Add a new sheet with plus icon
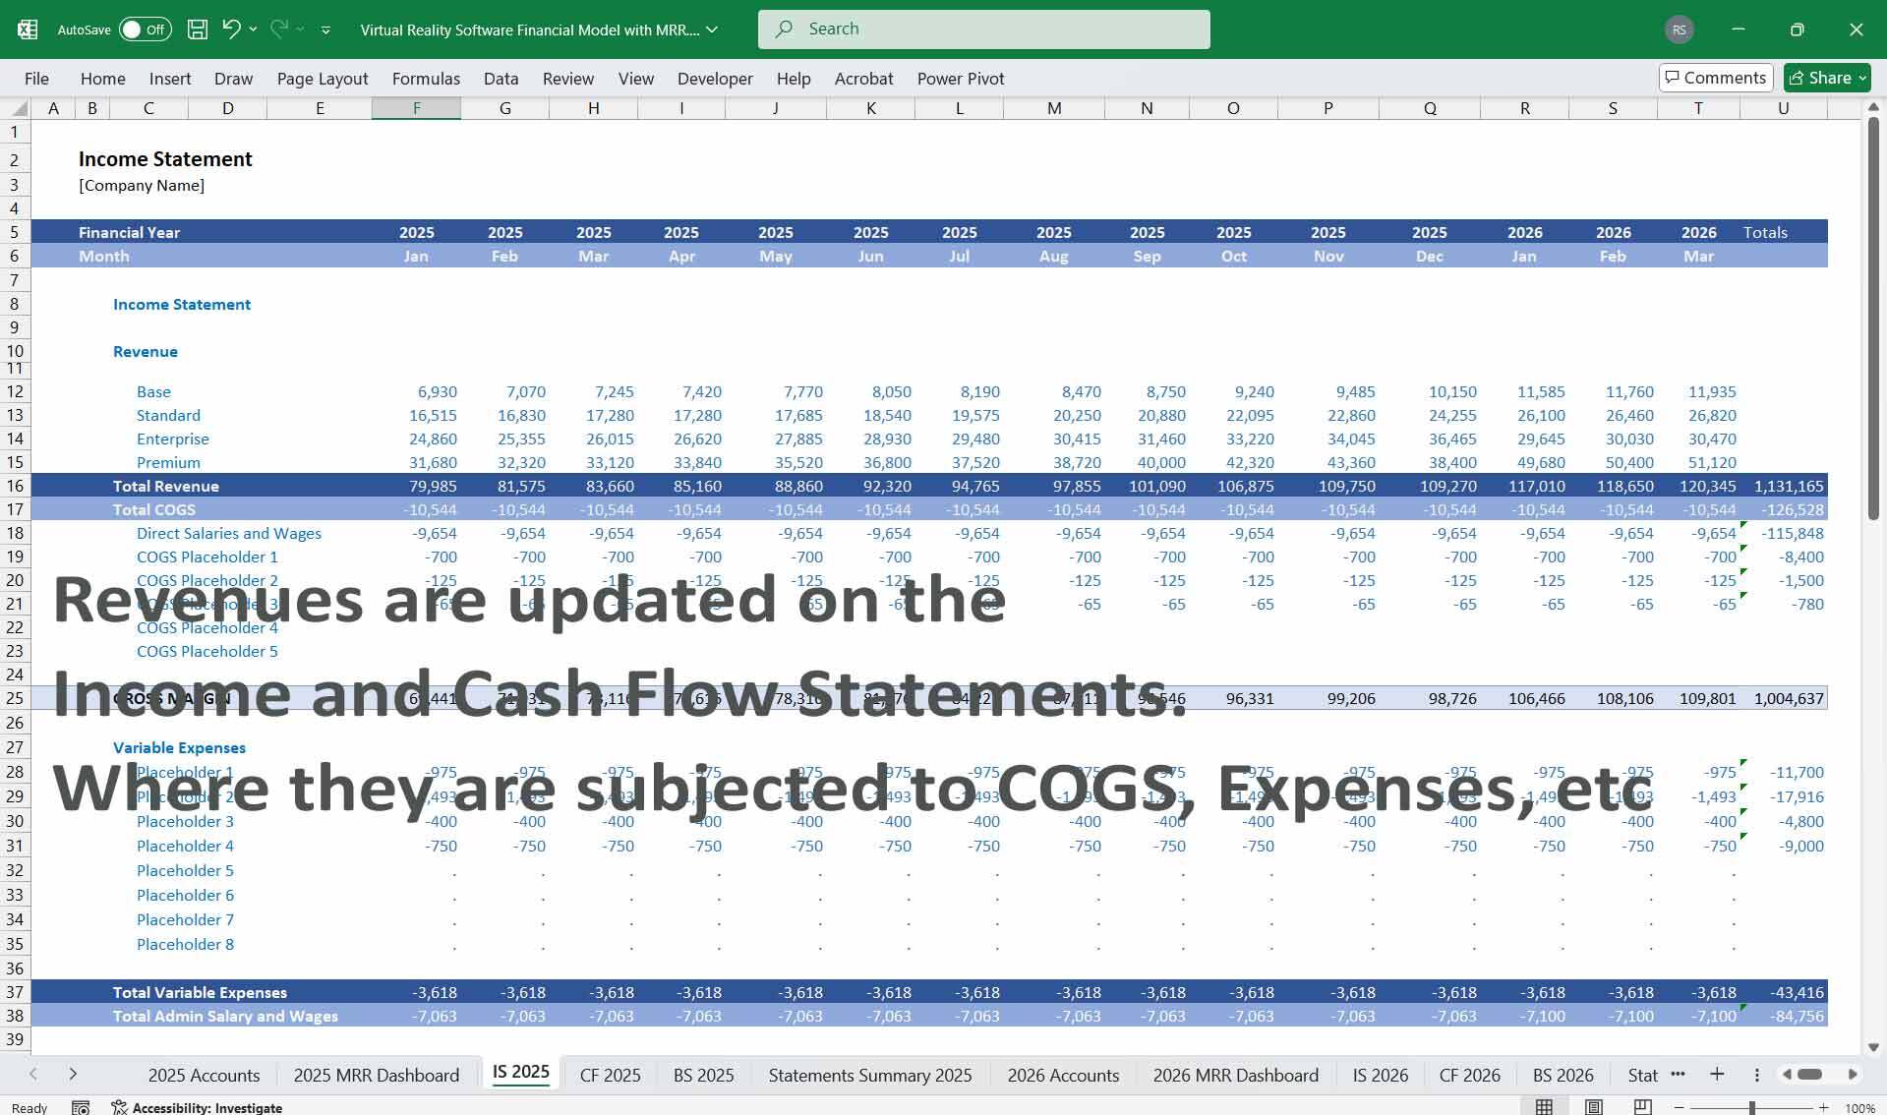Viewport: 1887px width, 1115px height. tap(1717, 1074)
